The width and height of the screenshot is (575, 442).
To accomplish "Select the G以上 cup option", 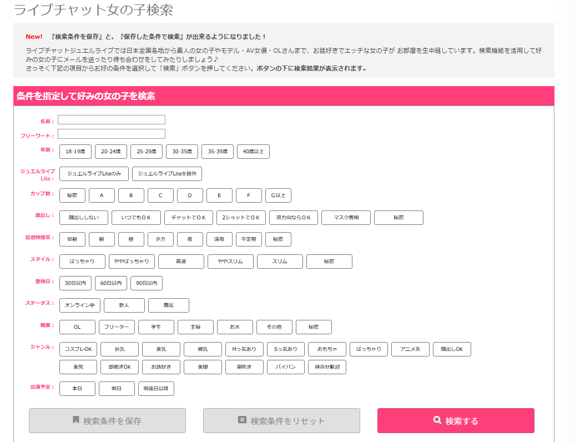I will [x=278, y=195].
